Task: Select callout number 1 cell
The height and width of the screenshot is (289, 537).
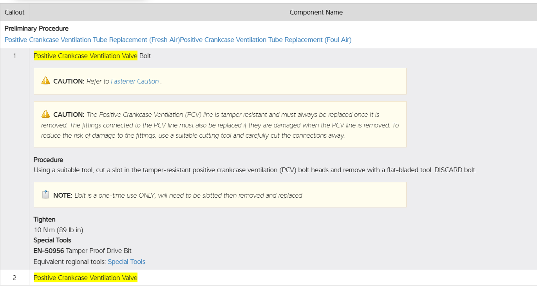Action: (14, 56)
